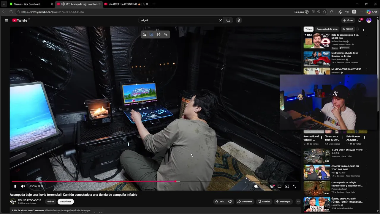Screen dimensions: 380x214
Task: Clear the search text with the X
Action: point(221,20)
